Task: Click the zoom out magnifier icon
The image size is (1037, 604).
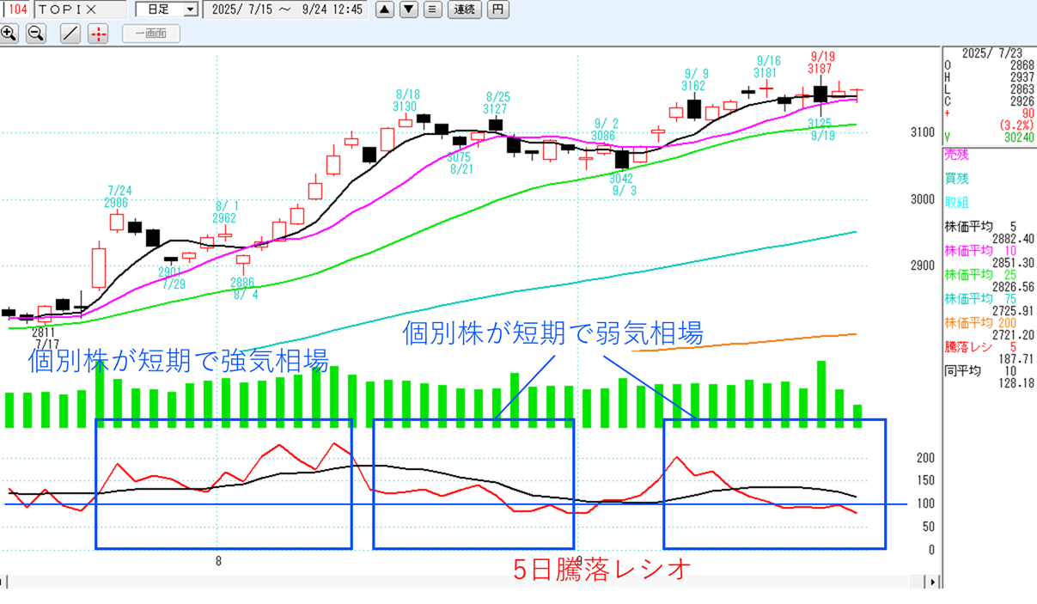Action: [x=36, y=34]
